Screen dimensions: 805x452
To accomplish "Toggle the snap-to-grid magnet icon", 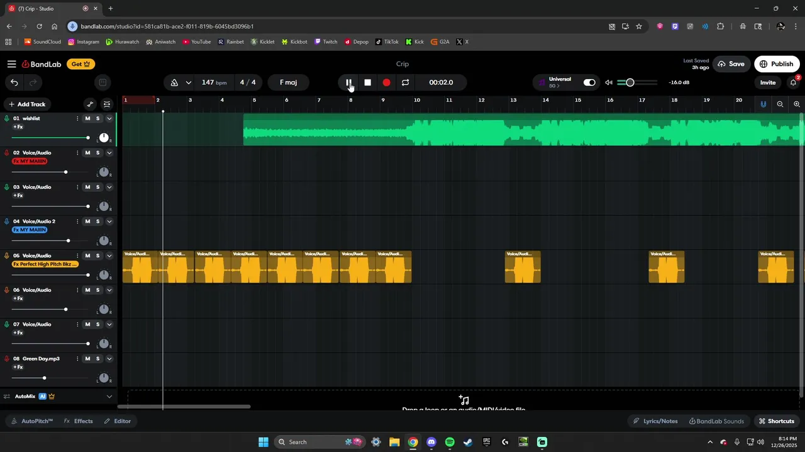I will pyautogui.click(x=763, y=104).
